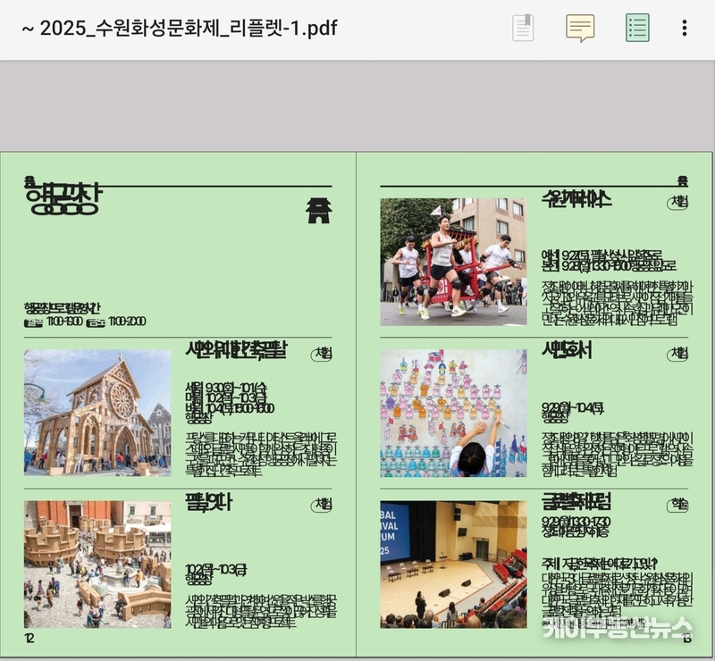Screen dimensions: 715x661
Task: Tap the small gate icon at top right of page 13
Action: tap(683, 180)
